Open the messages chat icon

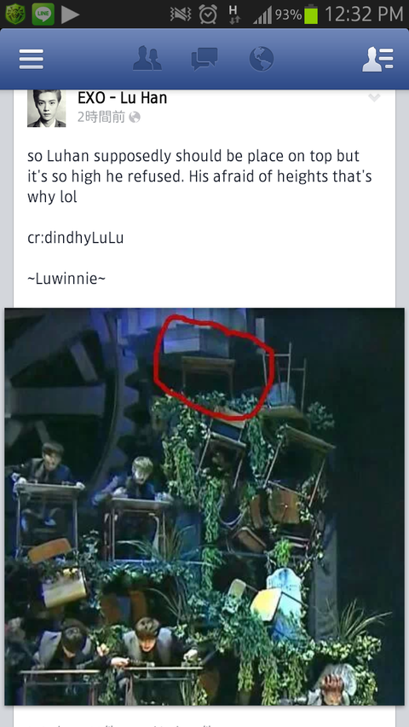click(204, 59)
